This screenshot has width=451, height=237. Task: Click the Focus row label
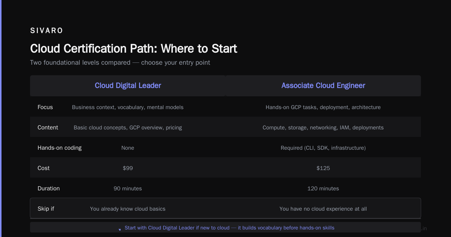(x=45, y=107)
